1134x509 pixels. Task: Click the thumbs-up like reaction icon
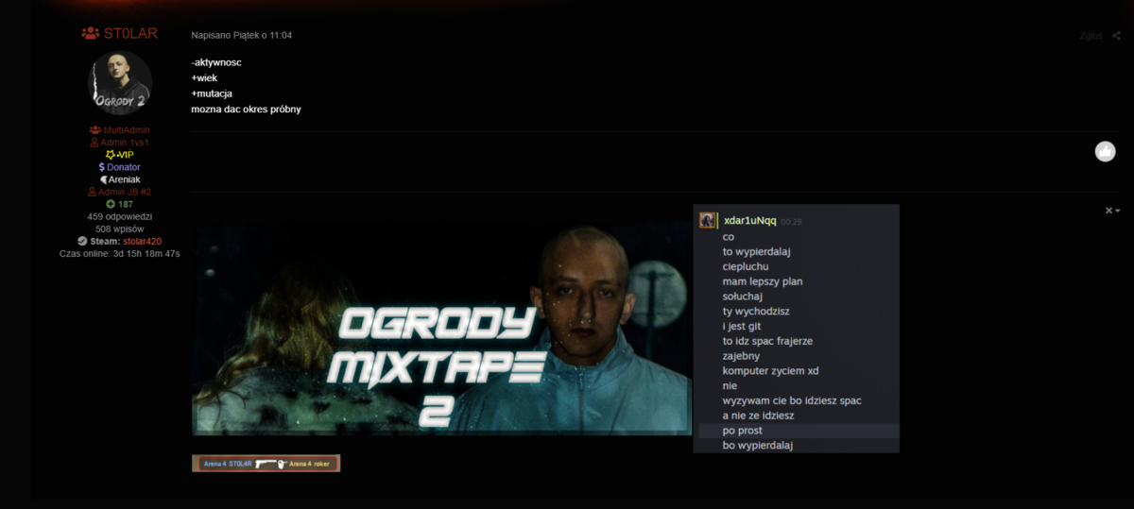(x=1105, y=151)
